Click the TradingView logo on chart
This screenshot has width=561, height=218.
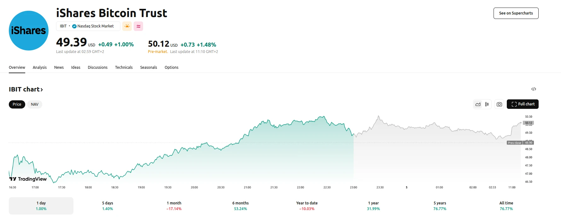(28, 179)
